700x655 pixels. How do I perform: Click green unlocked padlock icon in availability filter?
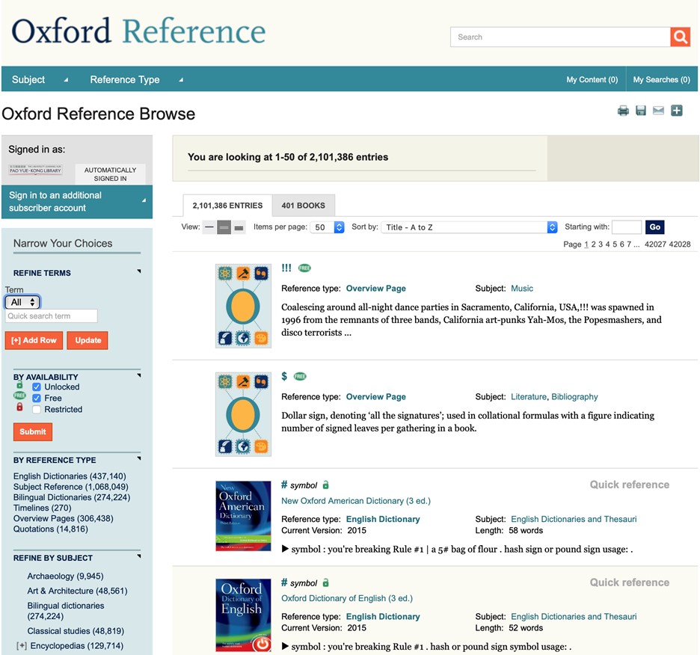click(19, 384)
